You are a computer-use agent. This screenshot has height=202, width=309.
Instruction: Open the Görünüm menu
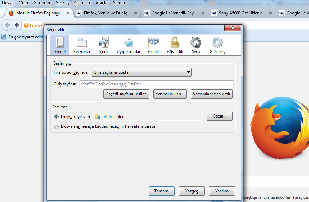pyautogui.click(x=42, y=3)
